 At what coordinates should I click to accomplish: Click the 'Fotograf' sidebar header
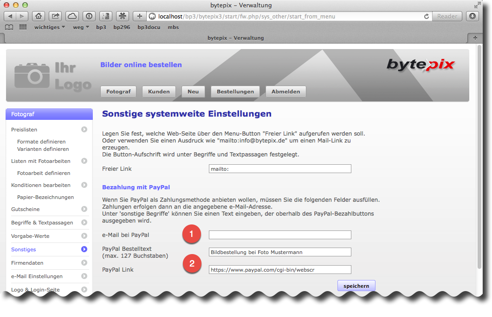49,114
